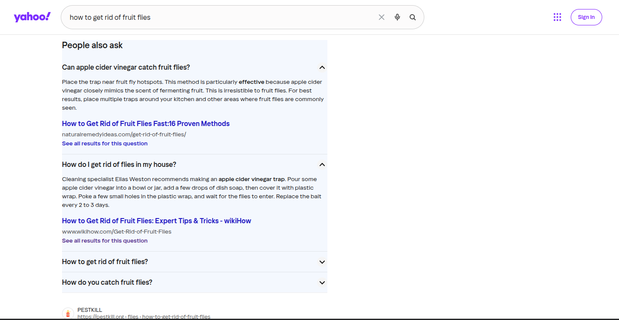Viewport: 619px width, 320px height.
Task: Open the wikiHow Expert Tips & Tricks link
Action: 156,221
